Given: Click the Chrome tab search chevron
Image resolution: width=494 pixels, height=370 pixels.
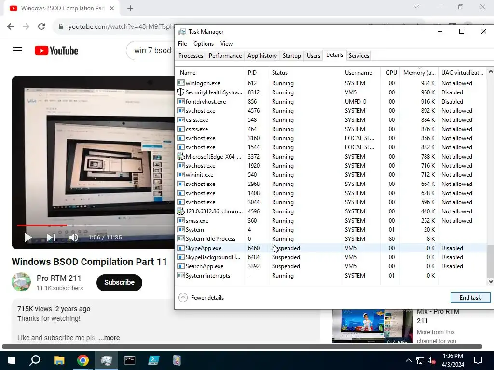Looking at the screenshot, I should [x=416, y=7].
